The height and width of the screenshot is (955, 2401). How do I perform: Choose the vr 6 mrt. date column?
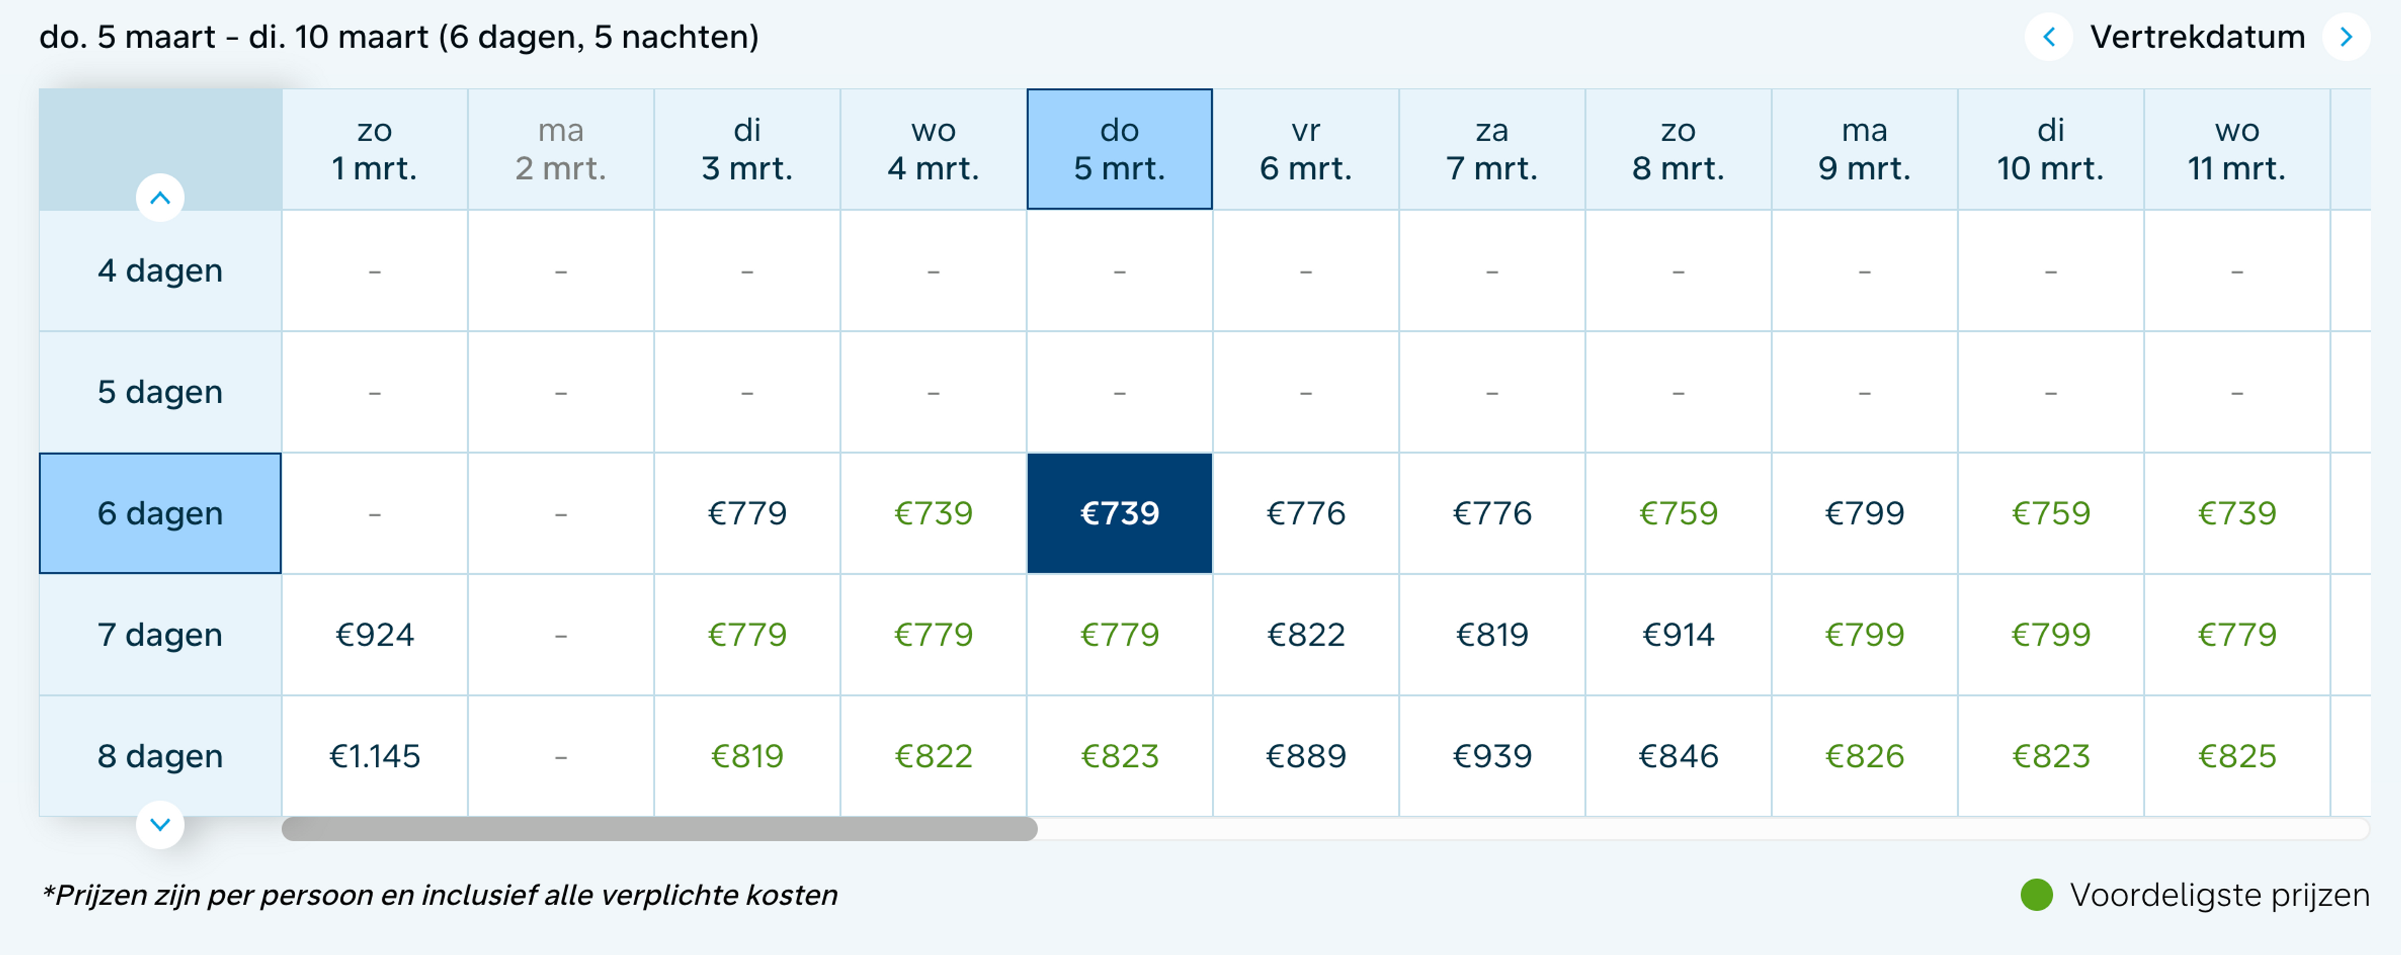[x=1305, y=149]
